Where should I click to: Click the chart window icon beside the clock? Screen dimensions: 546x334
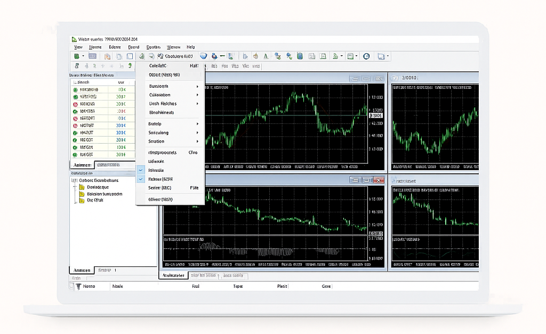(323, 56)
